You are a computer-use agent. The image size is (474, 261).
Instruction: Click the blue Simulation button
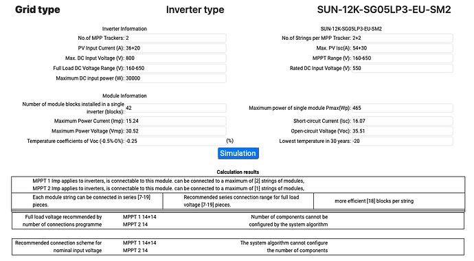(x=238, y=153)
